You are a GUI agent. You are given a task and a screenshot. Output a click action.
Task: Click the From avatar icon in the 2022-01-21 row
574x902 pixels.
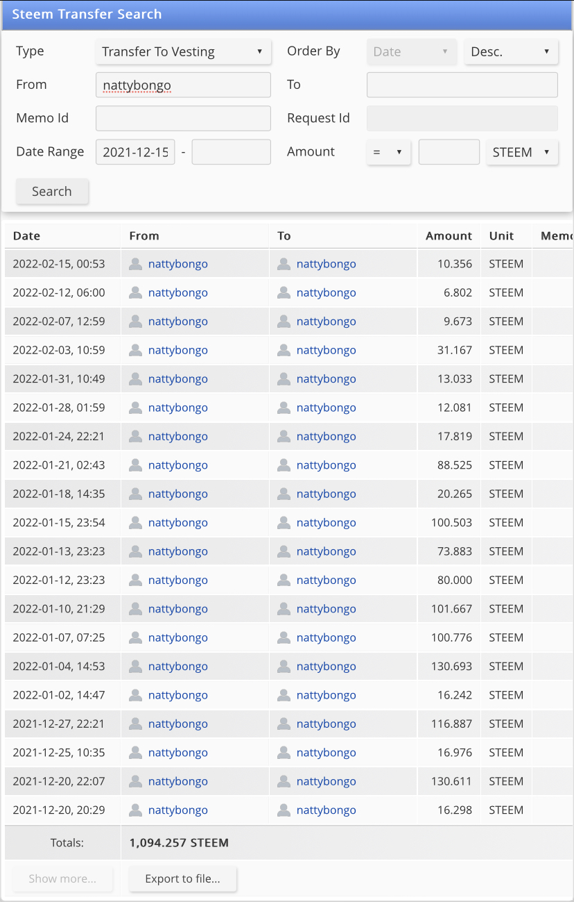coord(136,465)
